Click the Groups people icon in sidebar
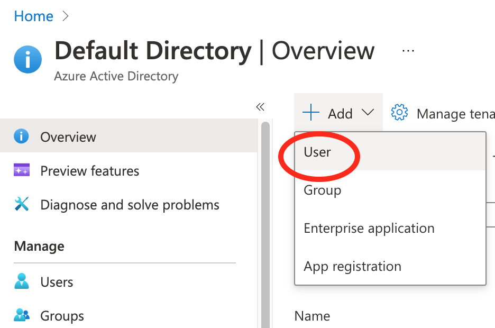The width and height of the screenshot is (495, 328). 21,316
